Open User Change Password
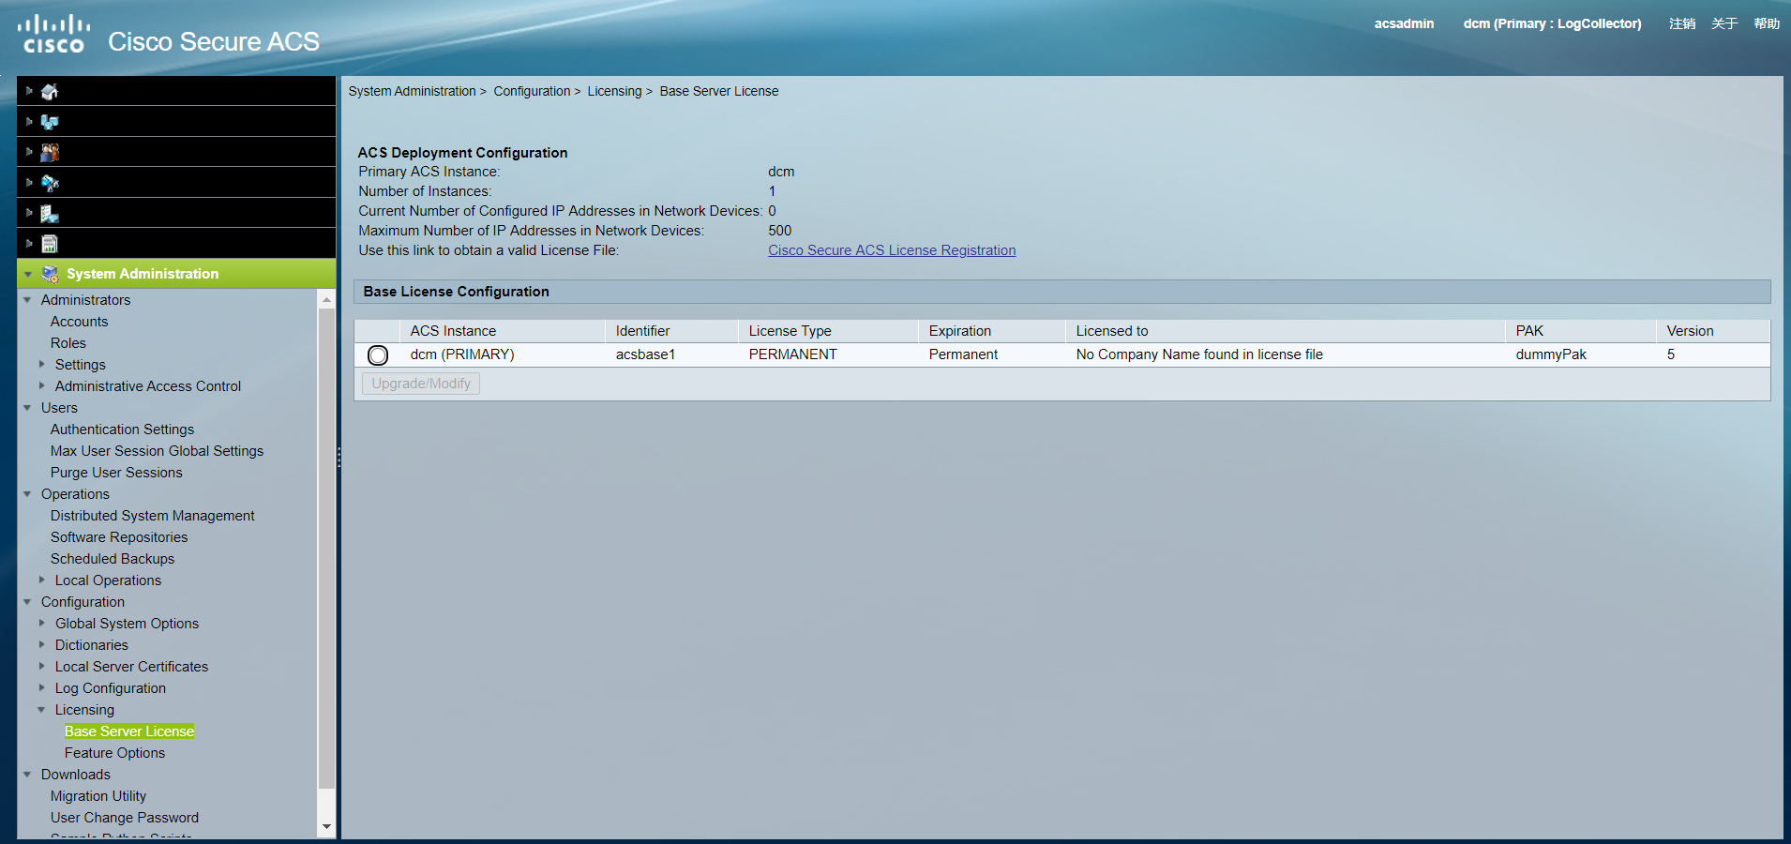The image size is (1791, 844). [125, 818]
